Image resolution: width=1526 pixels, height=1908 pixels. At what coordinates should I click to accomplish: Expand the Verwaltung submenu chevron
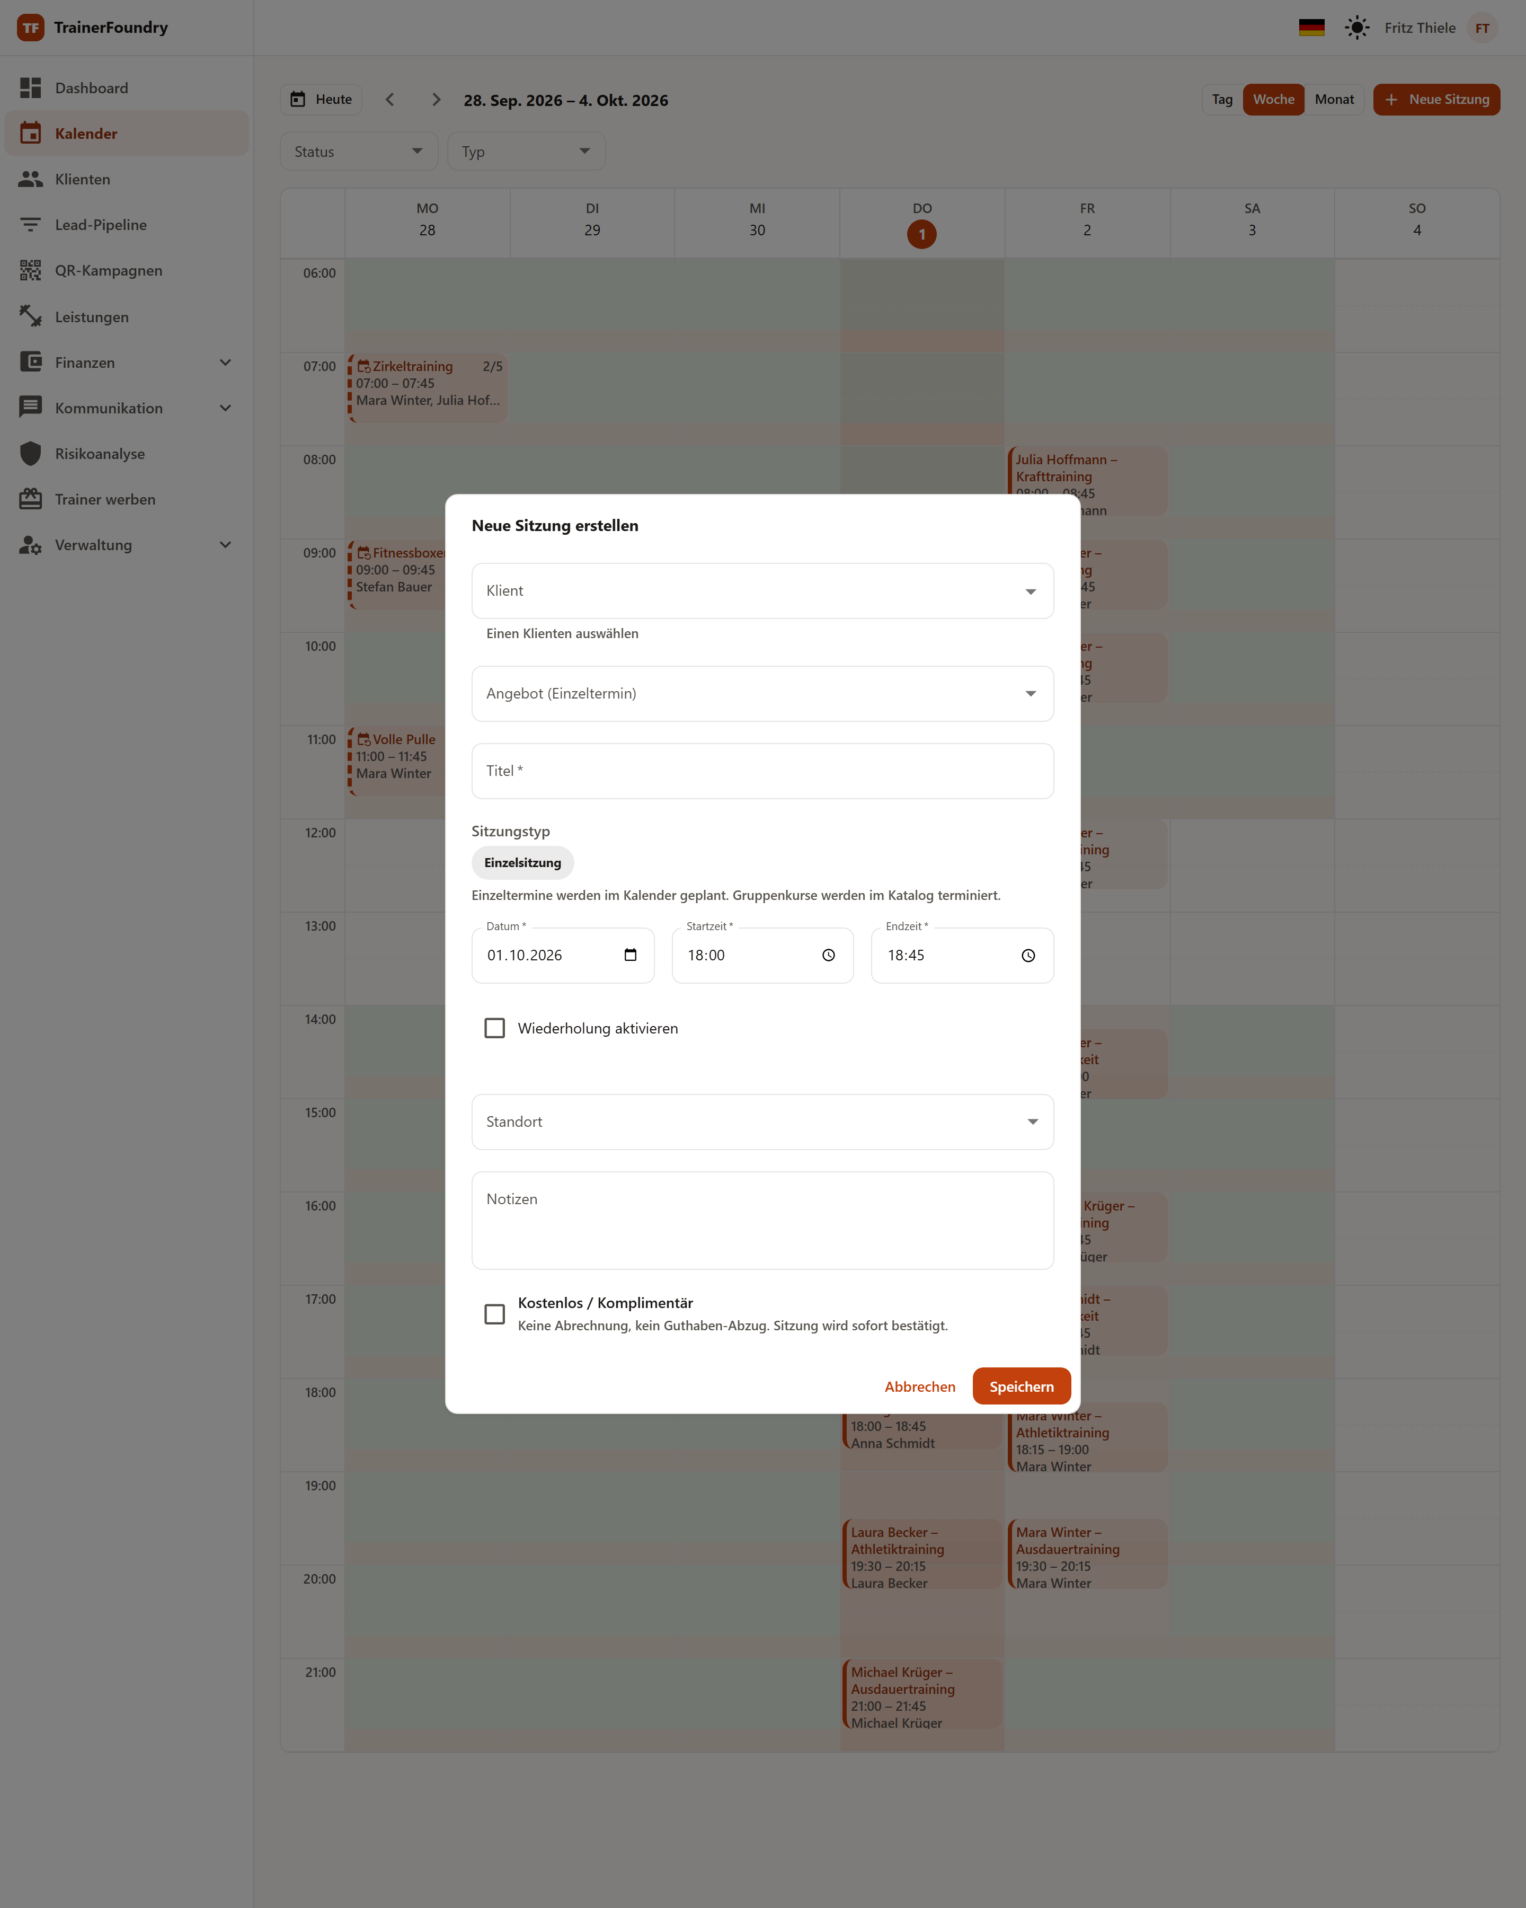(225, 544)
